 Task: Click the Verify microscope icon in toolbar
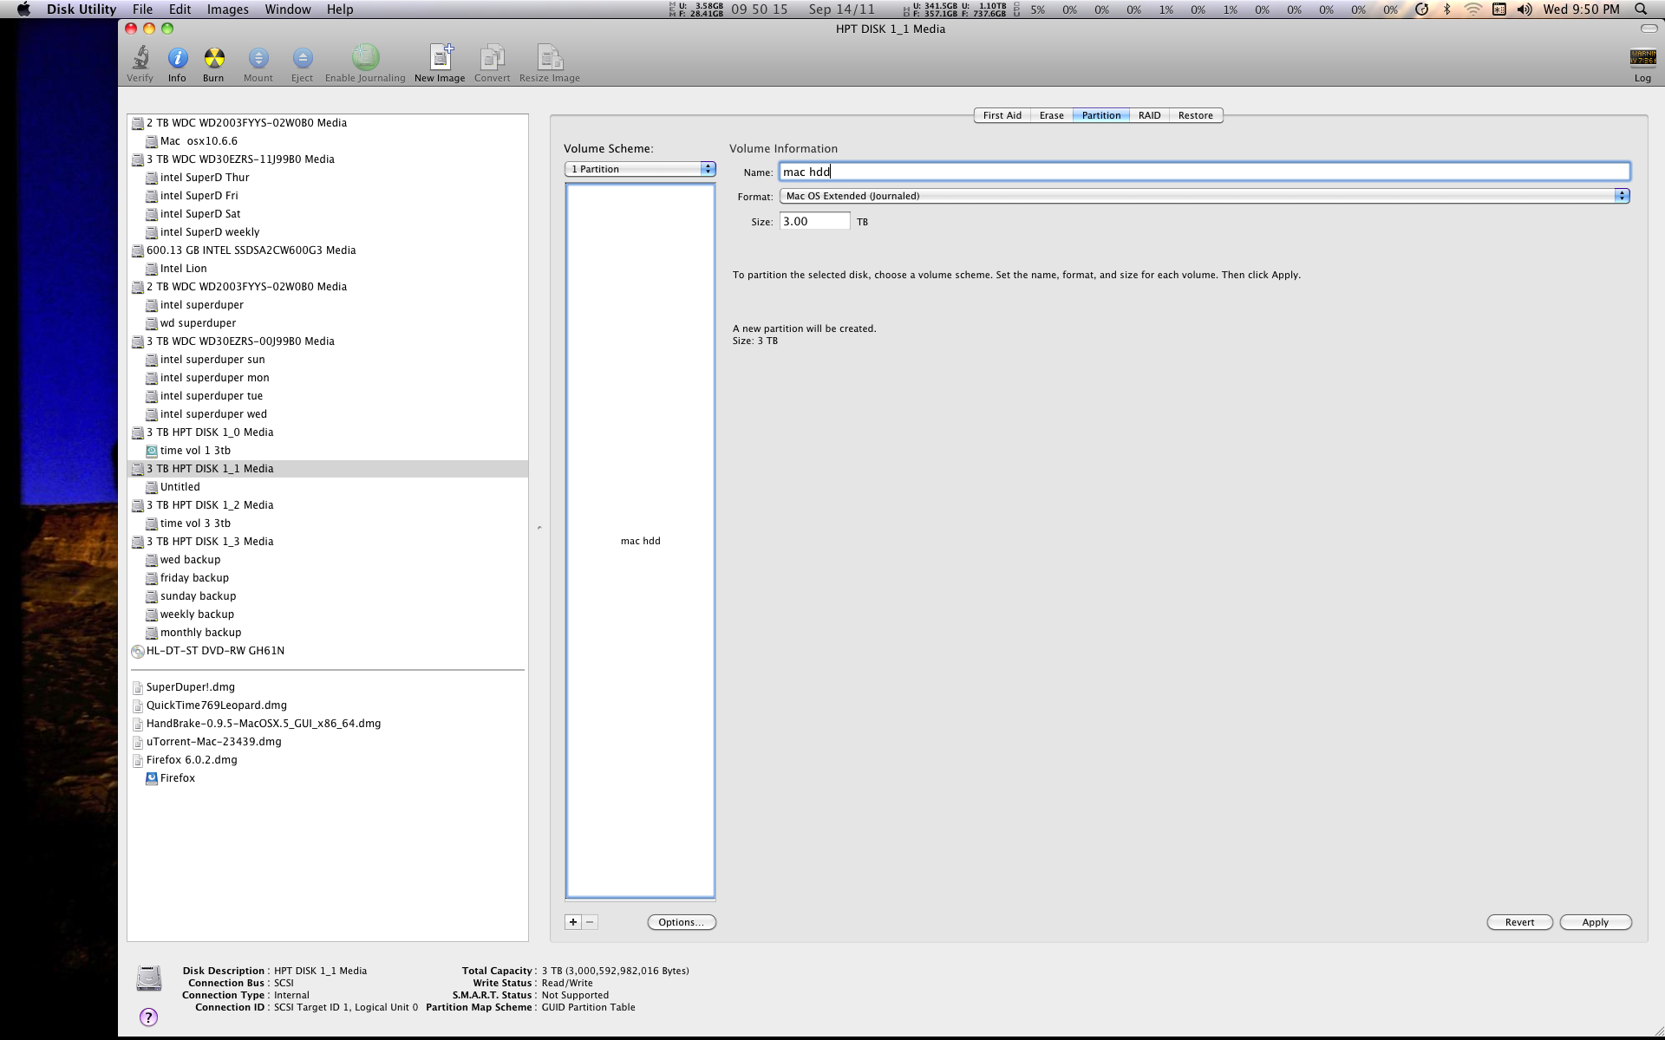click(140, 59)
